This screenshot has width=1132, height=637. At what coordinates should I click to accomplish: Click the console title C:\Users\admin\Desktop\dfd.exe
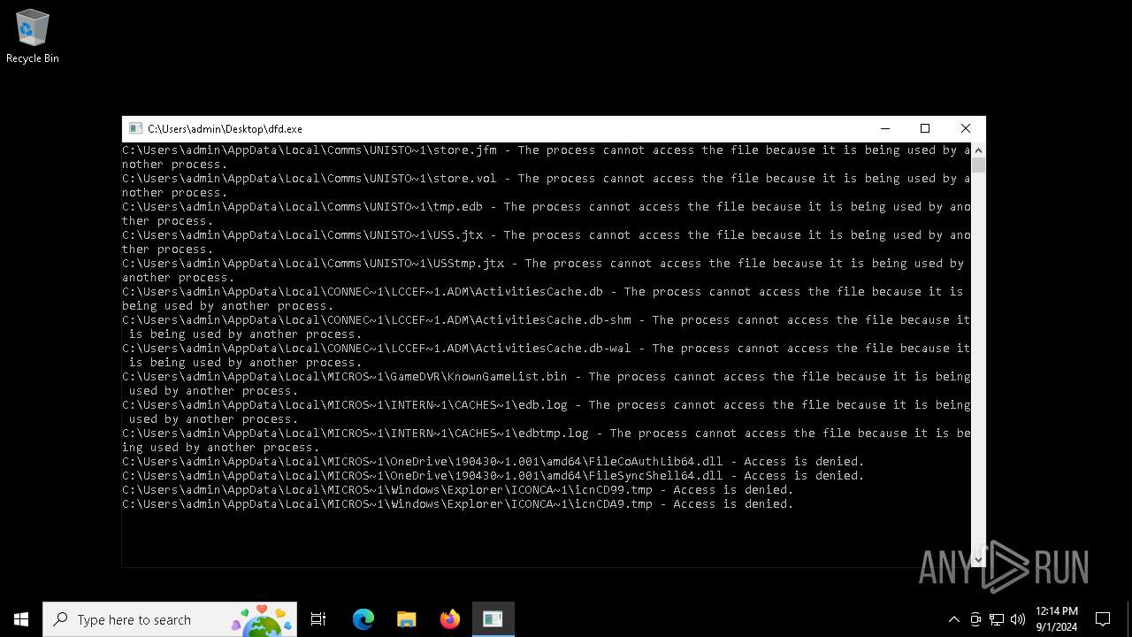225,129
